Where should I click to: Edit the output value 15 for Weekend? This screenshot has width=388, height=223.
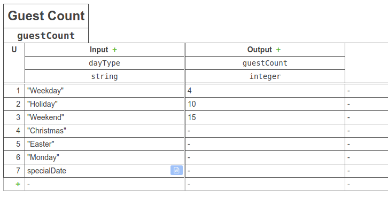click(x=265, y=117)
